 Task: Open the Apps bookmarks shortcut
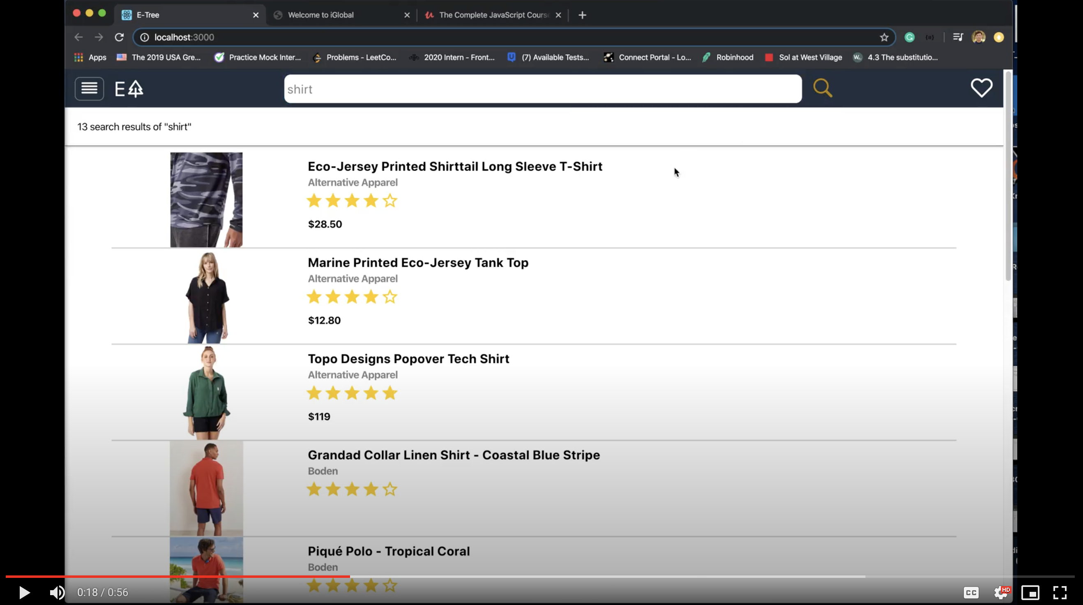tap(90, 58)
